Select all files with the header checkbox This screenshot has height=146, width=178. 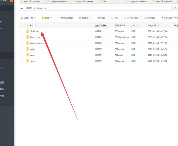[22, 25]
